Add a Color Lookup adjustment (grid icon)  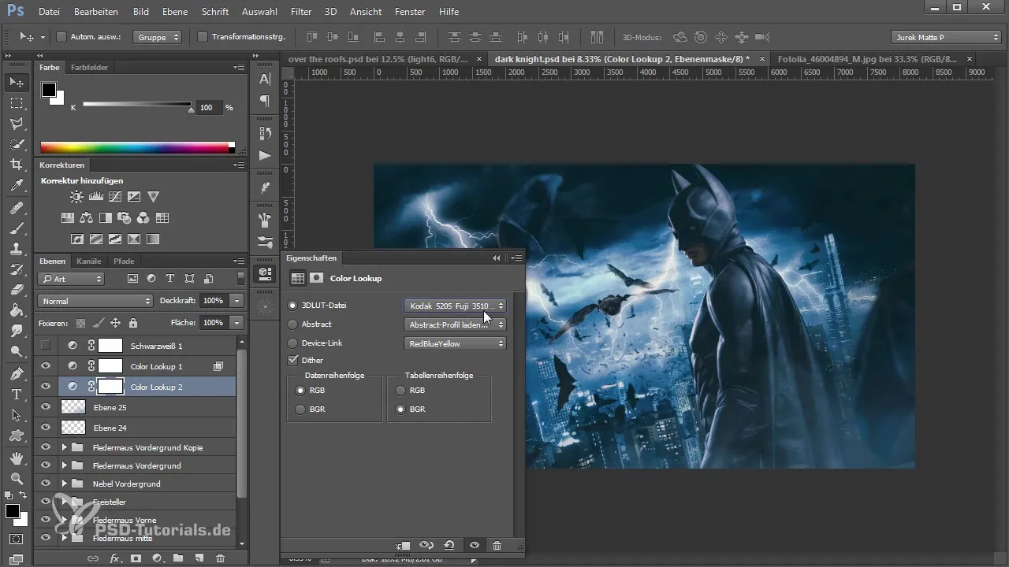(x=162, y=218)
